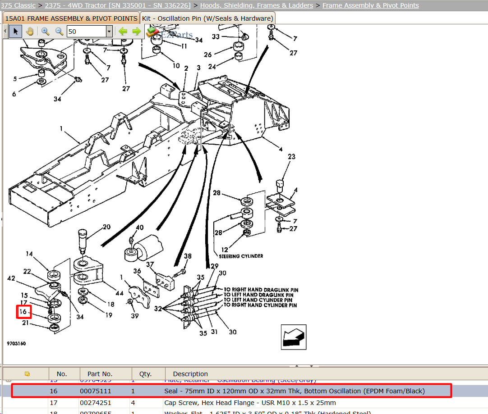Select part number 00274251 cell
The height and width of the screenshot is (414, 488).
click(96, 403)
